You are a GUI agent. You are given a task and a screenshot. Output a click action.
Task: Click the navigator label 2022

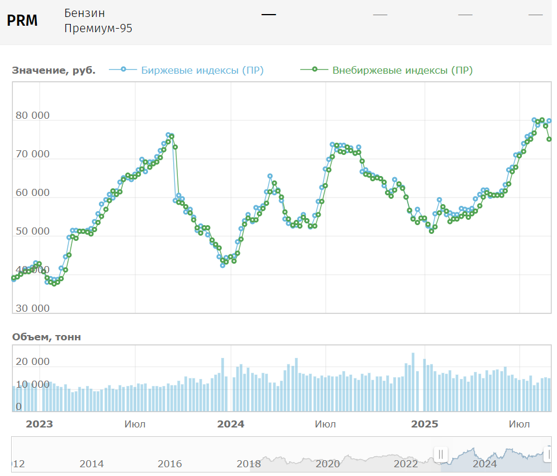(406, 464)
